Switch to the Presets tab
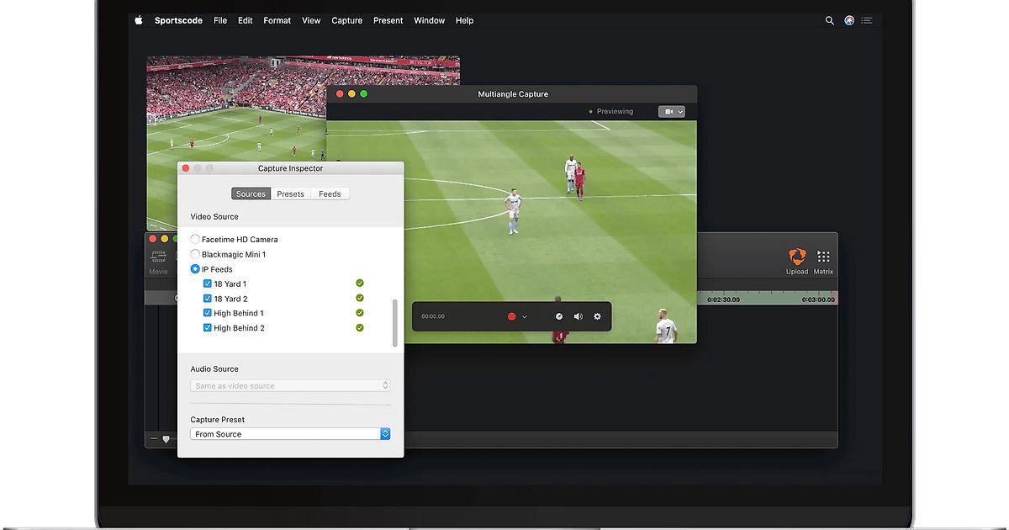Viewport: 1009px width, 530px height. click(290, 193)
